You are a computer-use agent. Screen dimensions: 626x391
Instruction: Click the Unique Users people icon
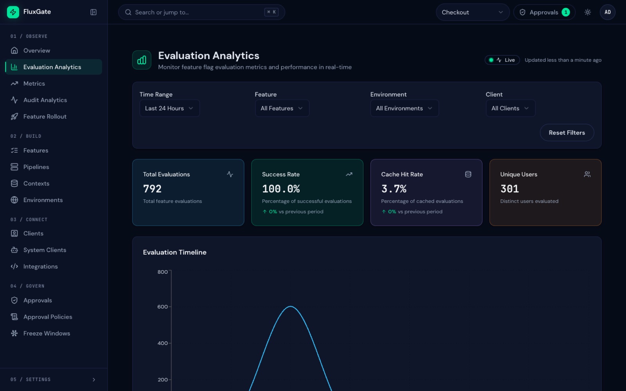[x=587, y=174]
